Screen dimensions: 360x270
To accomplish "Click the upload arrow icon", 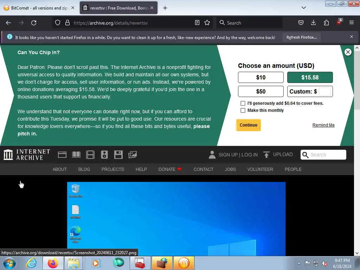I will point(266,155).
